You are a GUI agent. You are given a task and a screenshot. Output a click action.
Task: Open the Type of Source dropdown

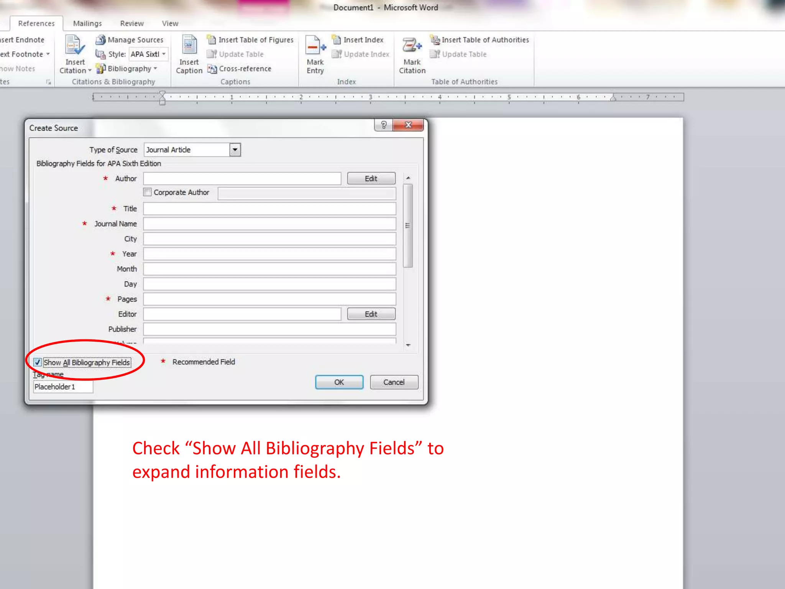point(235,150)
